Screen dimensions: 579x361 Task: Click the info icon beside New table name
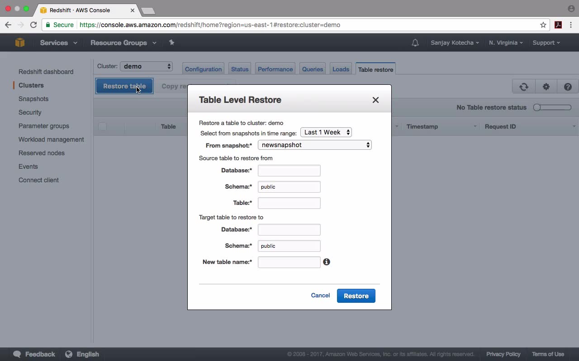click(x=327, y=262)
